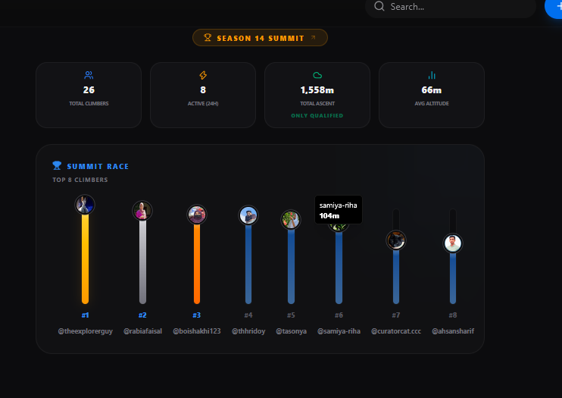
Task: Click the trophy icon in Season 14 badge
Action: point(208,38)
